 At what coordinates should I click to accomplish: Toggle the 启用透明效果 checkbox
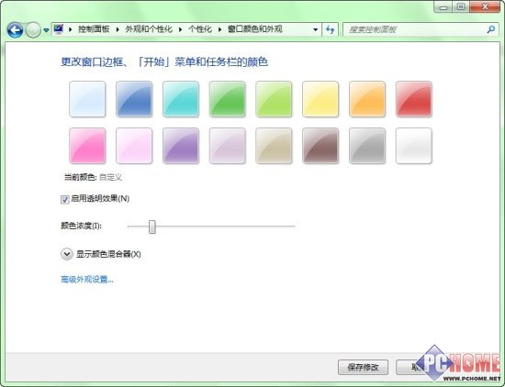65,199
